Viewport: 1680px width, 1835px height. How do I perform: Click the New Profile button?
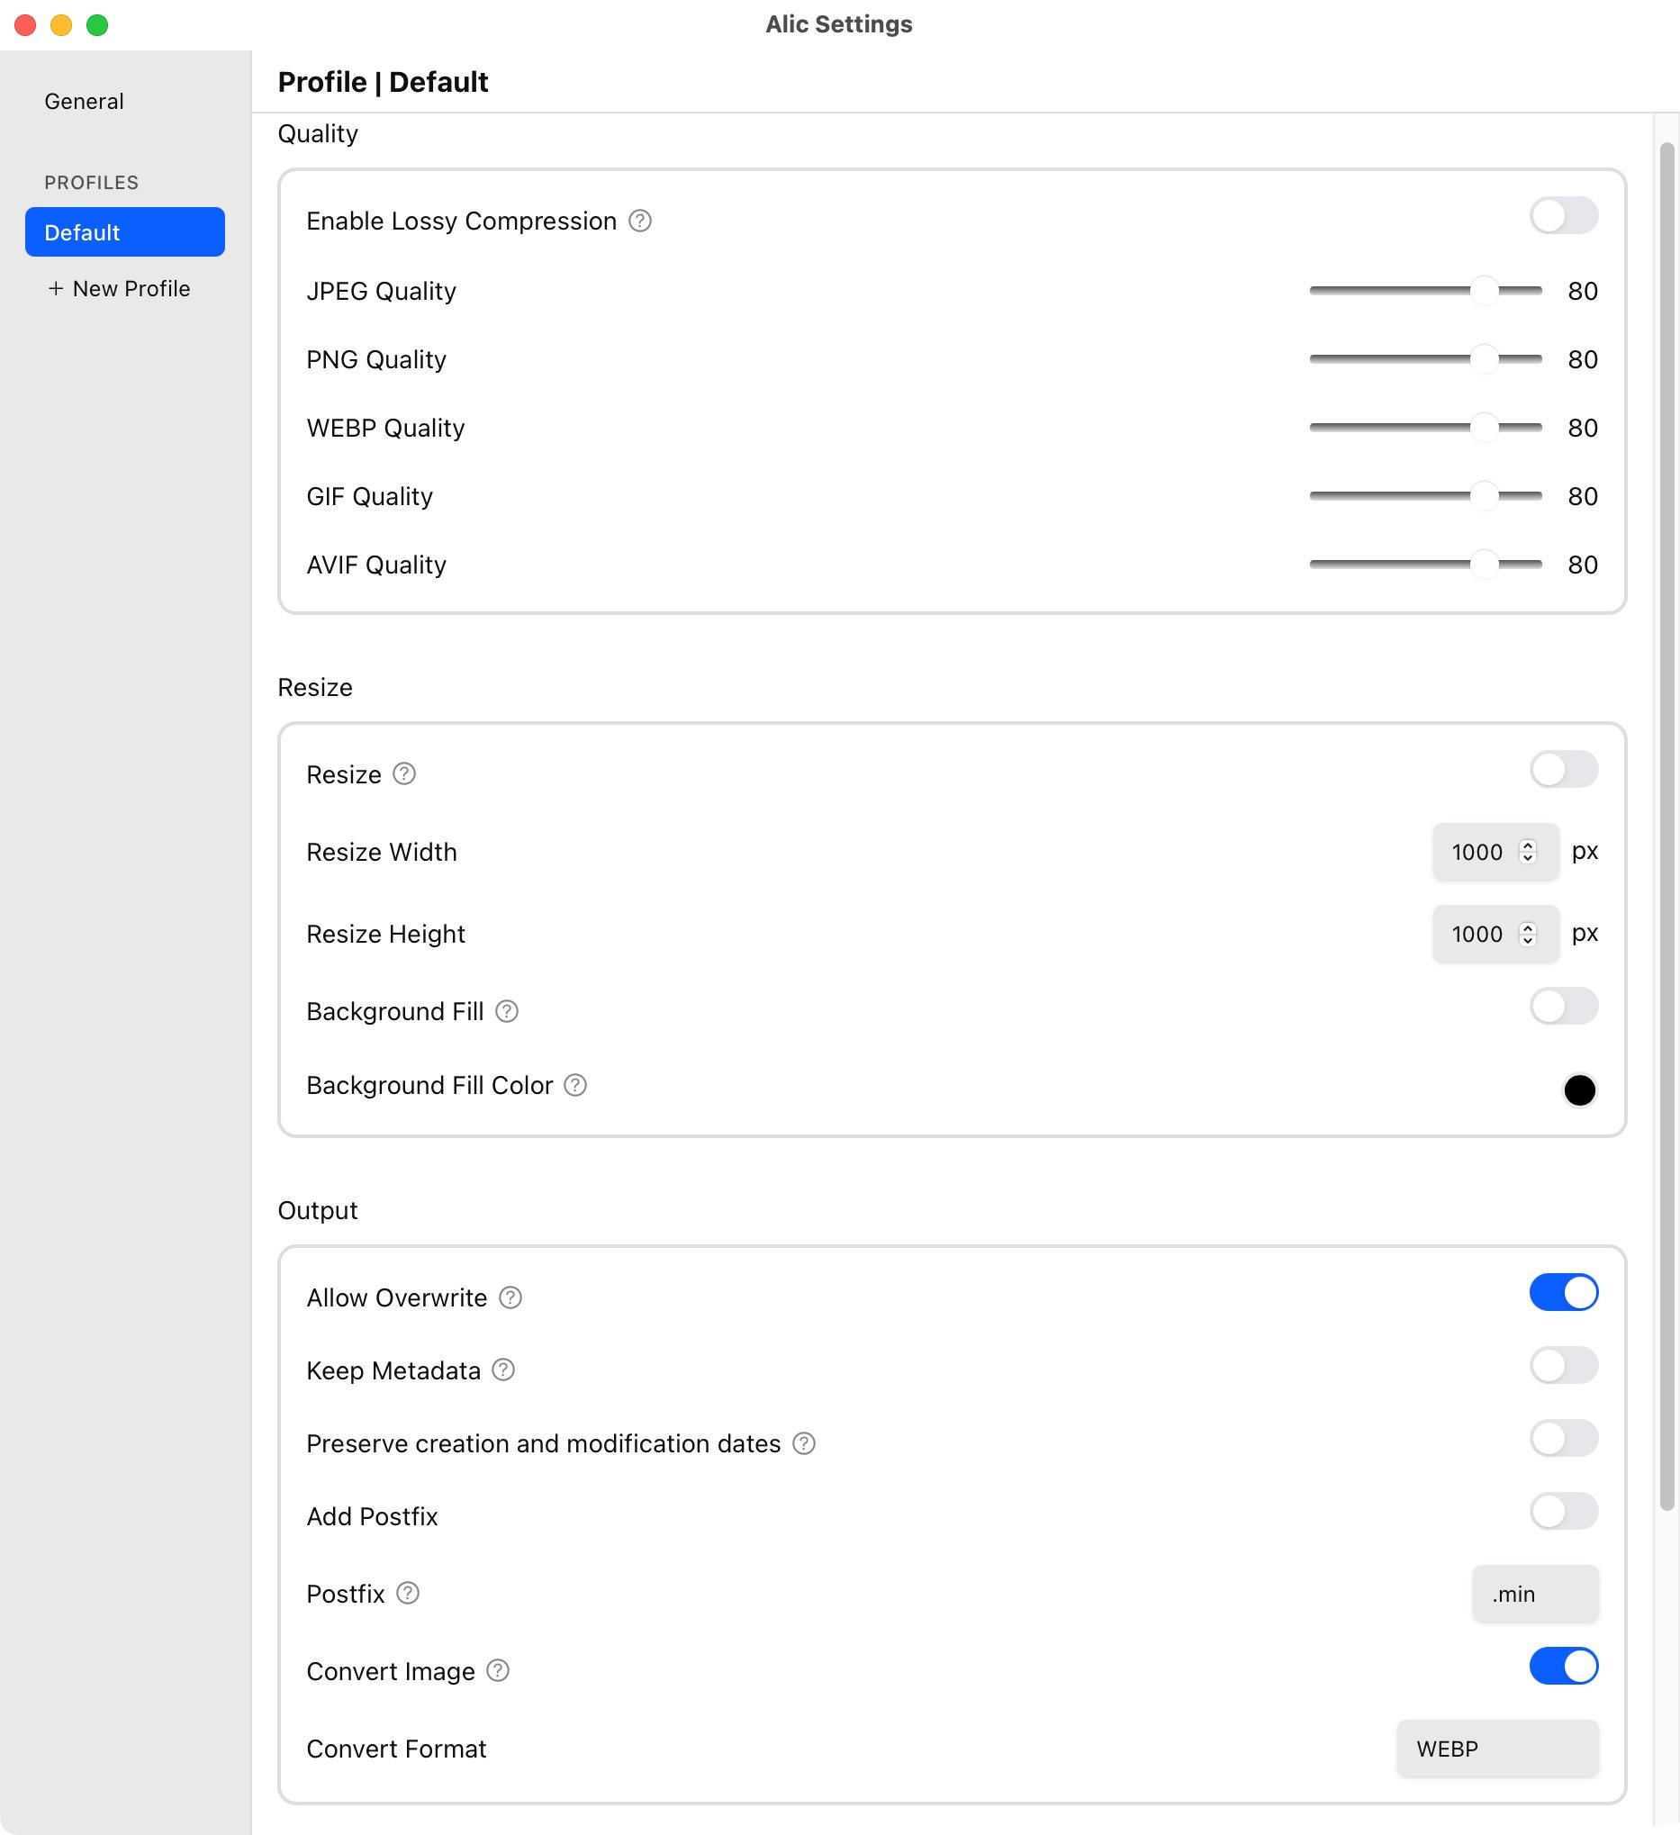pyautogui.click(x=119, y=288)
